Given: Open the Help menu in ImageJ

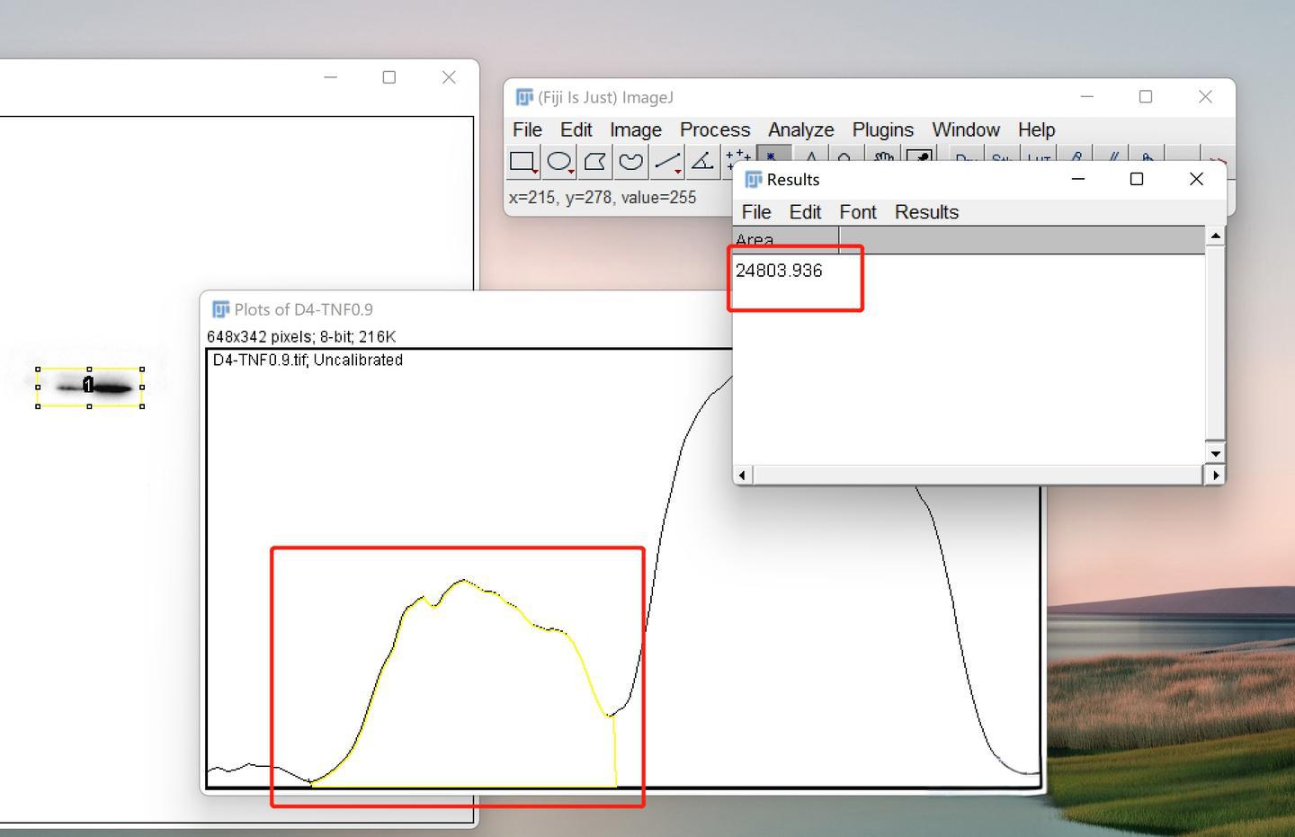Looking at the screenshot, I should point(1036,129).
